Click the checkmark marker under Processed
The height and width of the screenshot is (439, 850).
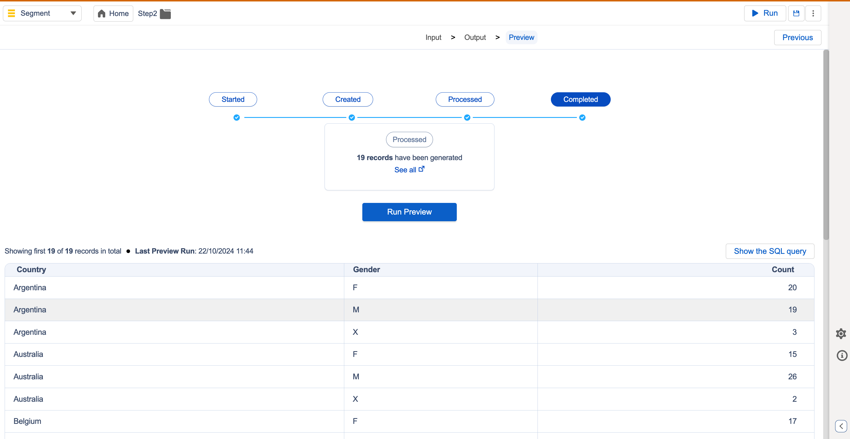pos(467,117)
